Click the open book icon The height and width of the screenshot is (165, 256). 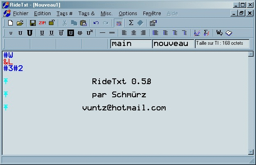229,33
